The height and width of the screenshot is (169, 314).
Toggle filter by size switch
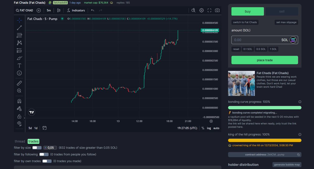(x=37, y=148)
